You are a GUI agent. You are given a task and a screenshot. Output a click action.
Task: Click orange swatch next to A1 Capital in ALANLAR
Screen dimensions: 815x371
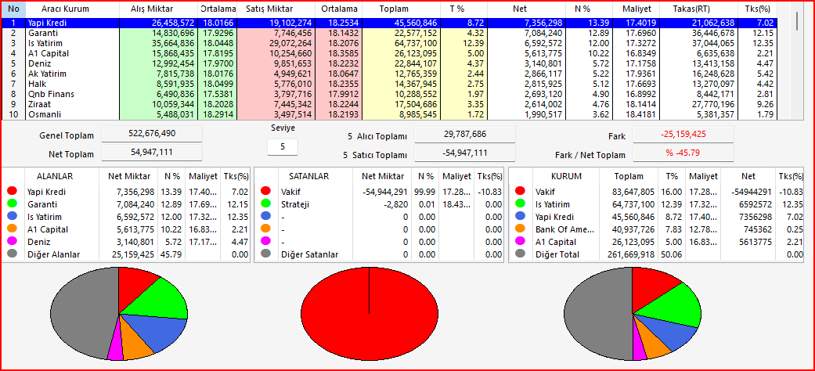[13, 229]
